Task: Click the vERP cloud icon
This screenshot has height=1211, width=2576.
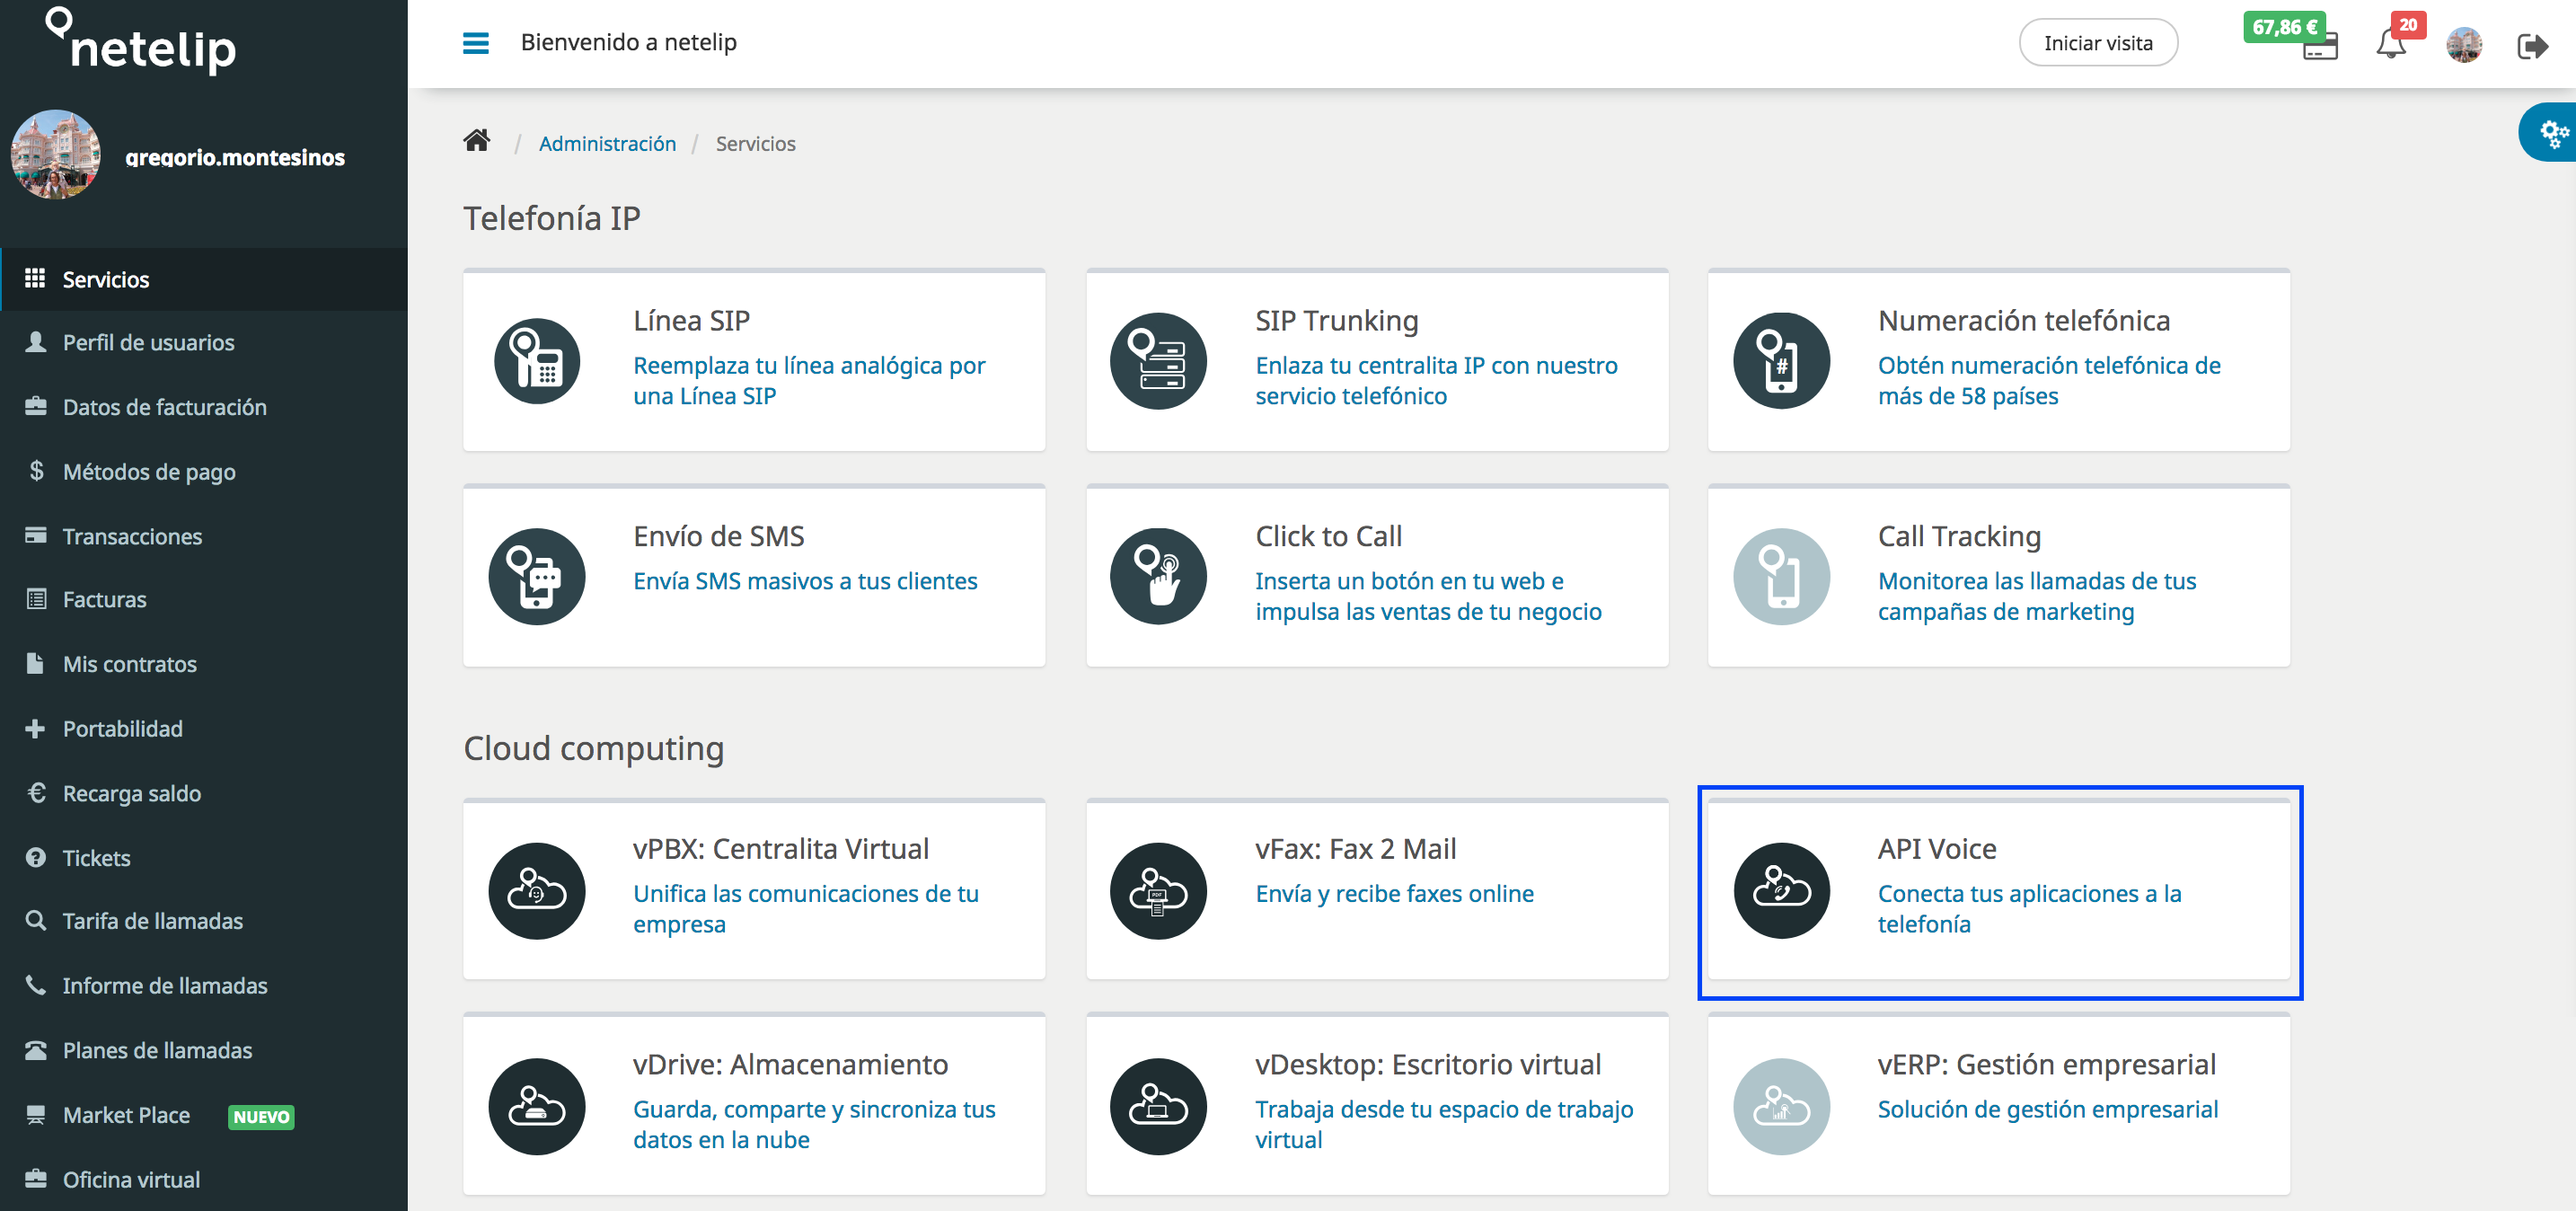Action: click(x=1781, y=1107)
